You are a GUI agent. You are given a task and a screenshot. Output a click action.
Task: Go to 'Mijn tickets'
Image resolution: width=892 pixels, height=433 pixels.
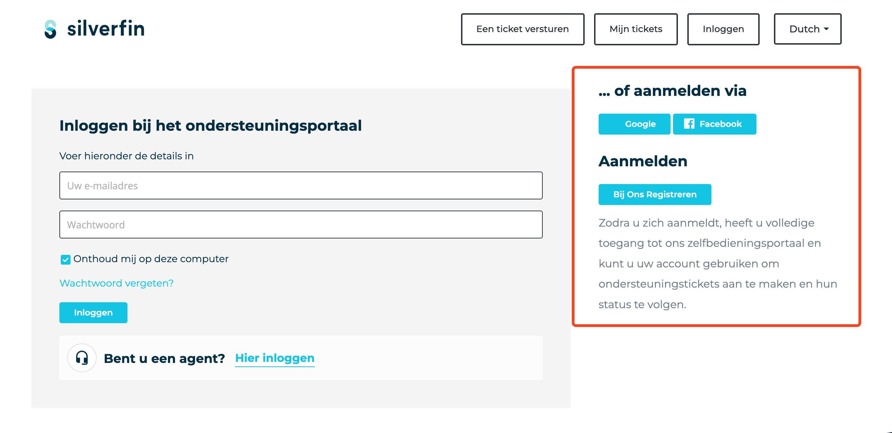click(636, 29)
